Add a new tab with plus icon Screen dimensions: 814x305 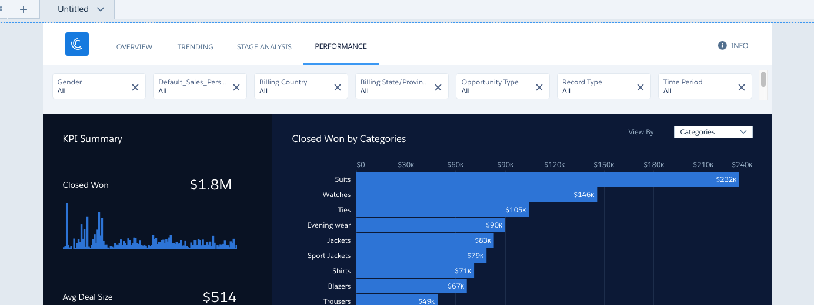[24, 9]
